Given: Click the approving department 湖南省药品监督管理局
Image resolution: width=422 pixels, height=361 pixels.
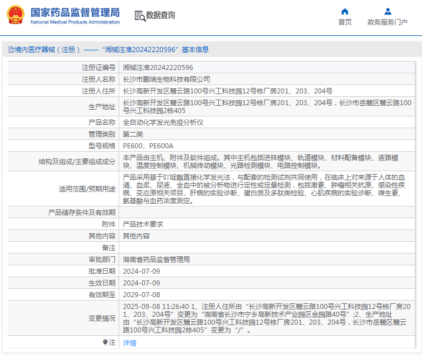Looking at the screenshot, I should [x=156, y=260].
